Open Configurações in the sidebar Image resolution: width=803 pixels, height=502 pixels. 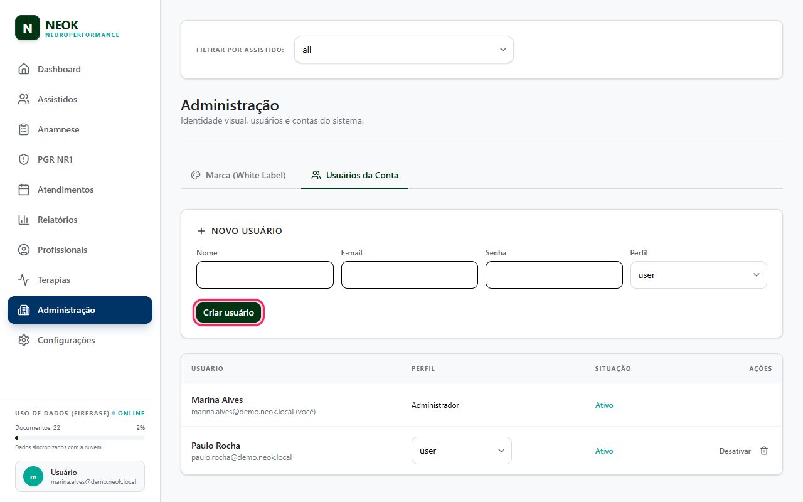pyautogui.click(x=80, y=340)
